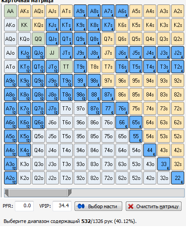Image resolution: width=186 pixels, height=227 pixels.
Task: Deselect the J7o hand cell
Action: point(52,109)
